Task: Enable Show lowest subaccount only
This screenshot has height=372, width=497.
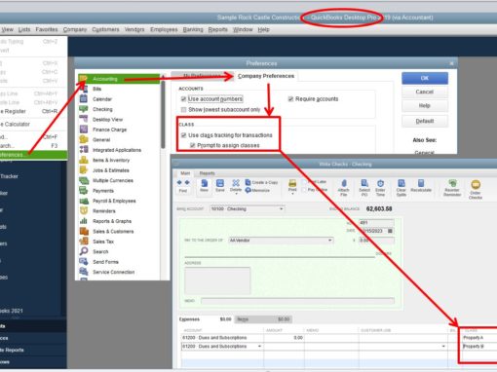Action: pos(183,110)
